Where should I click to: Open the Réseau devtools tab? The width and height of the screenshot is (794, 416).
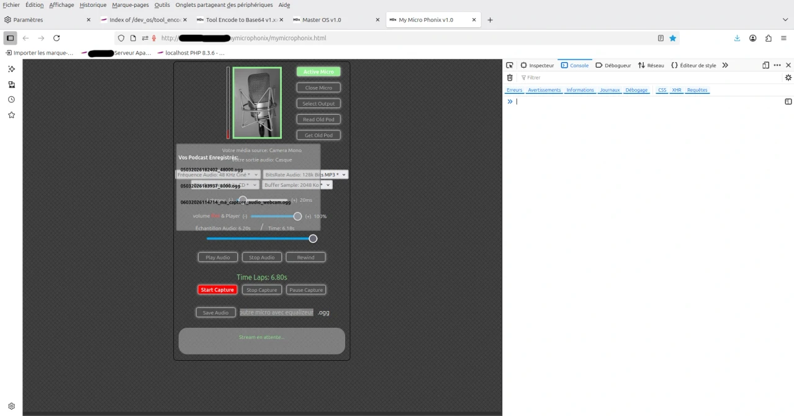point(651,65)
